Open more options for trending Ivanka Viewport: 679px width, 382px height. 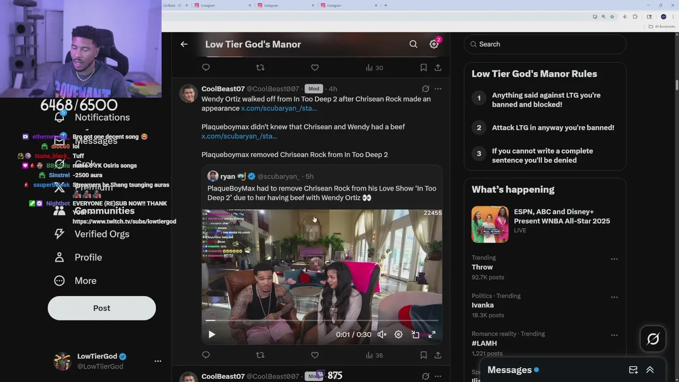[614, 297]
